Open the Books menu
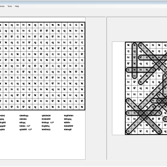Image resolution: width=167 pixels, height=167 pixels. pos(2,6)
